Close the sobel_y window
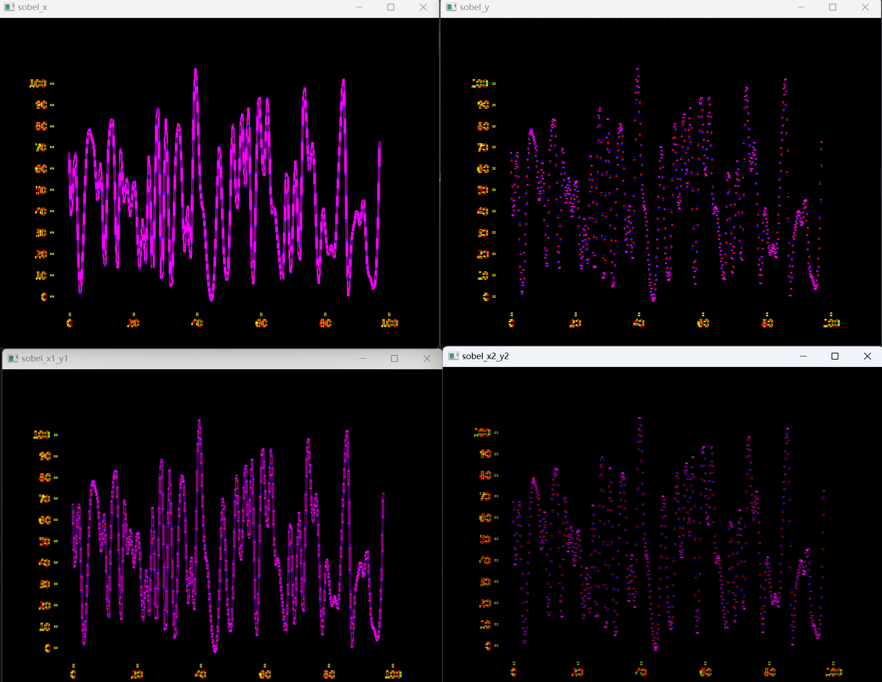This screenshot has width=882, height=682. tap(865, 7)
